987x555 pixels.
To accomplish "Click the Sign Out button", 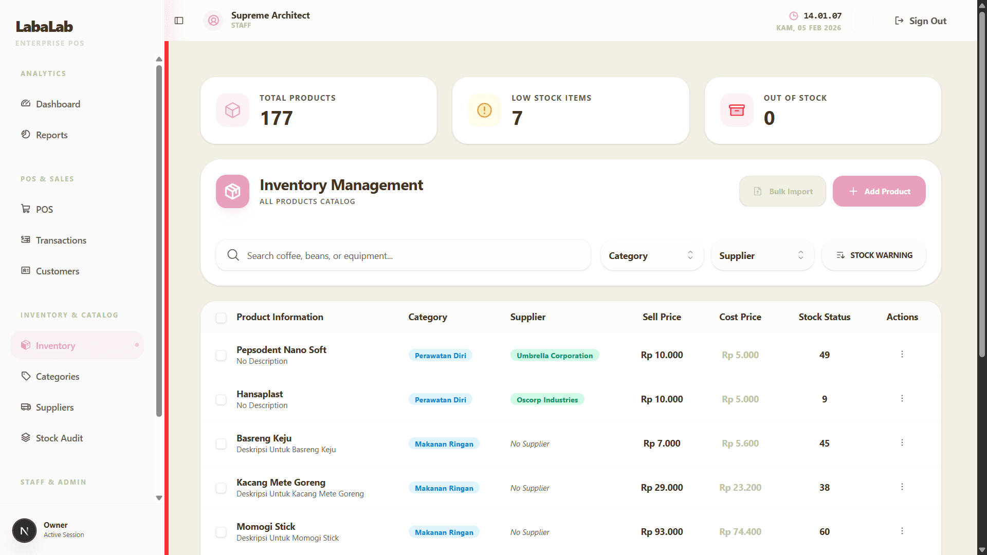I will coord(920,21).
